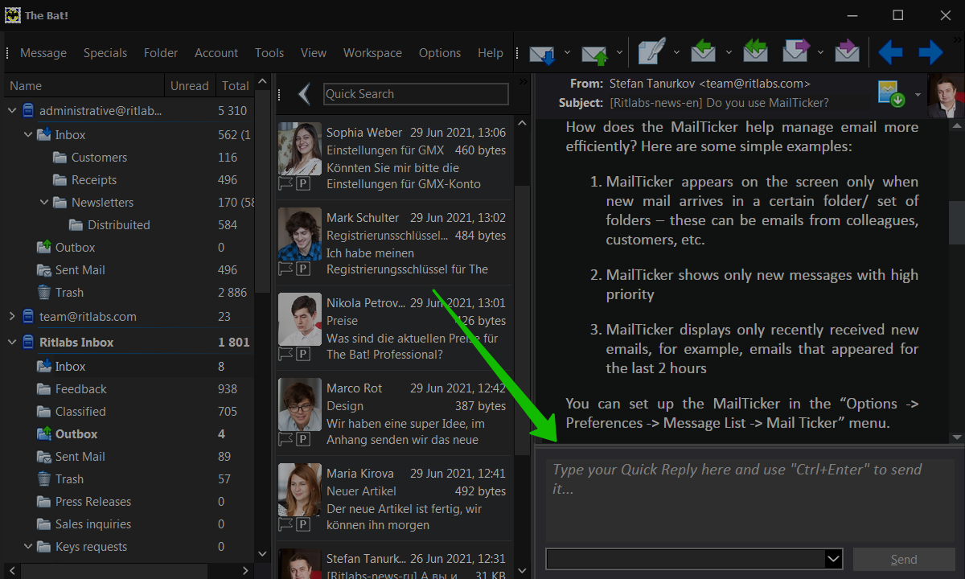Image resolution: width=965 pixels, height=579 pixels.
Task: Open the Workspace menu
Action: point(372,53)
